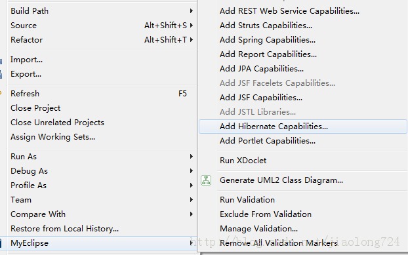Viewport: 408px width, 255px height.
Task: Expand the Source submenu arrow
Action: tap(192, 25)
